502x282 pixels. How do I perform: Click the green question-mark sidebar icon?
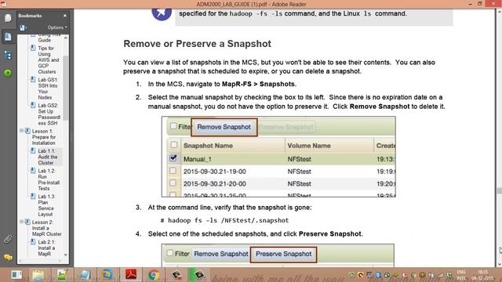[x=8, y=73]
